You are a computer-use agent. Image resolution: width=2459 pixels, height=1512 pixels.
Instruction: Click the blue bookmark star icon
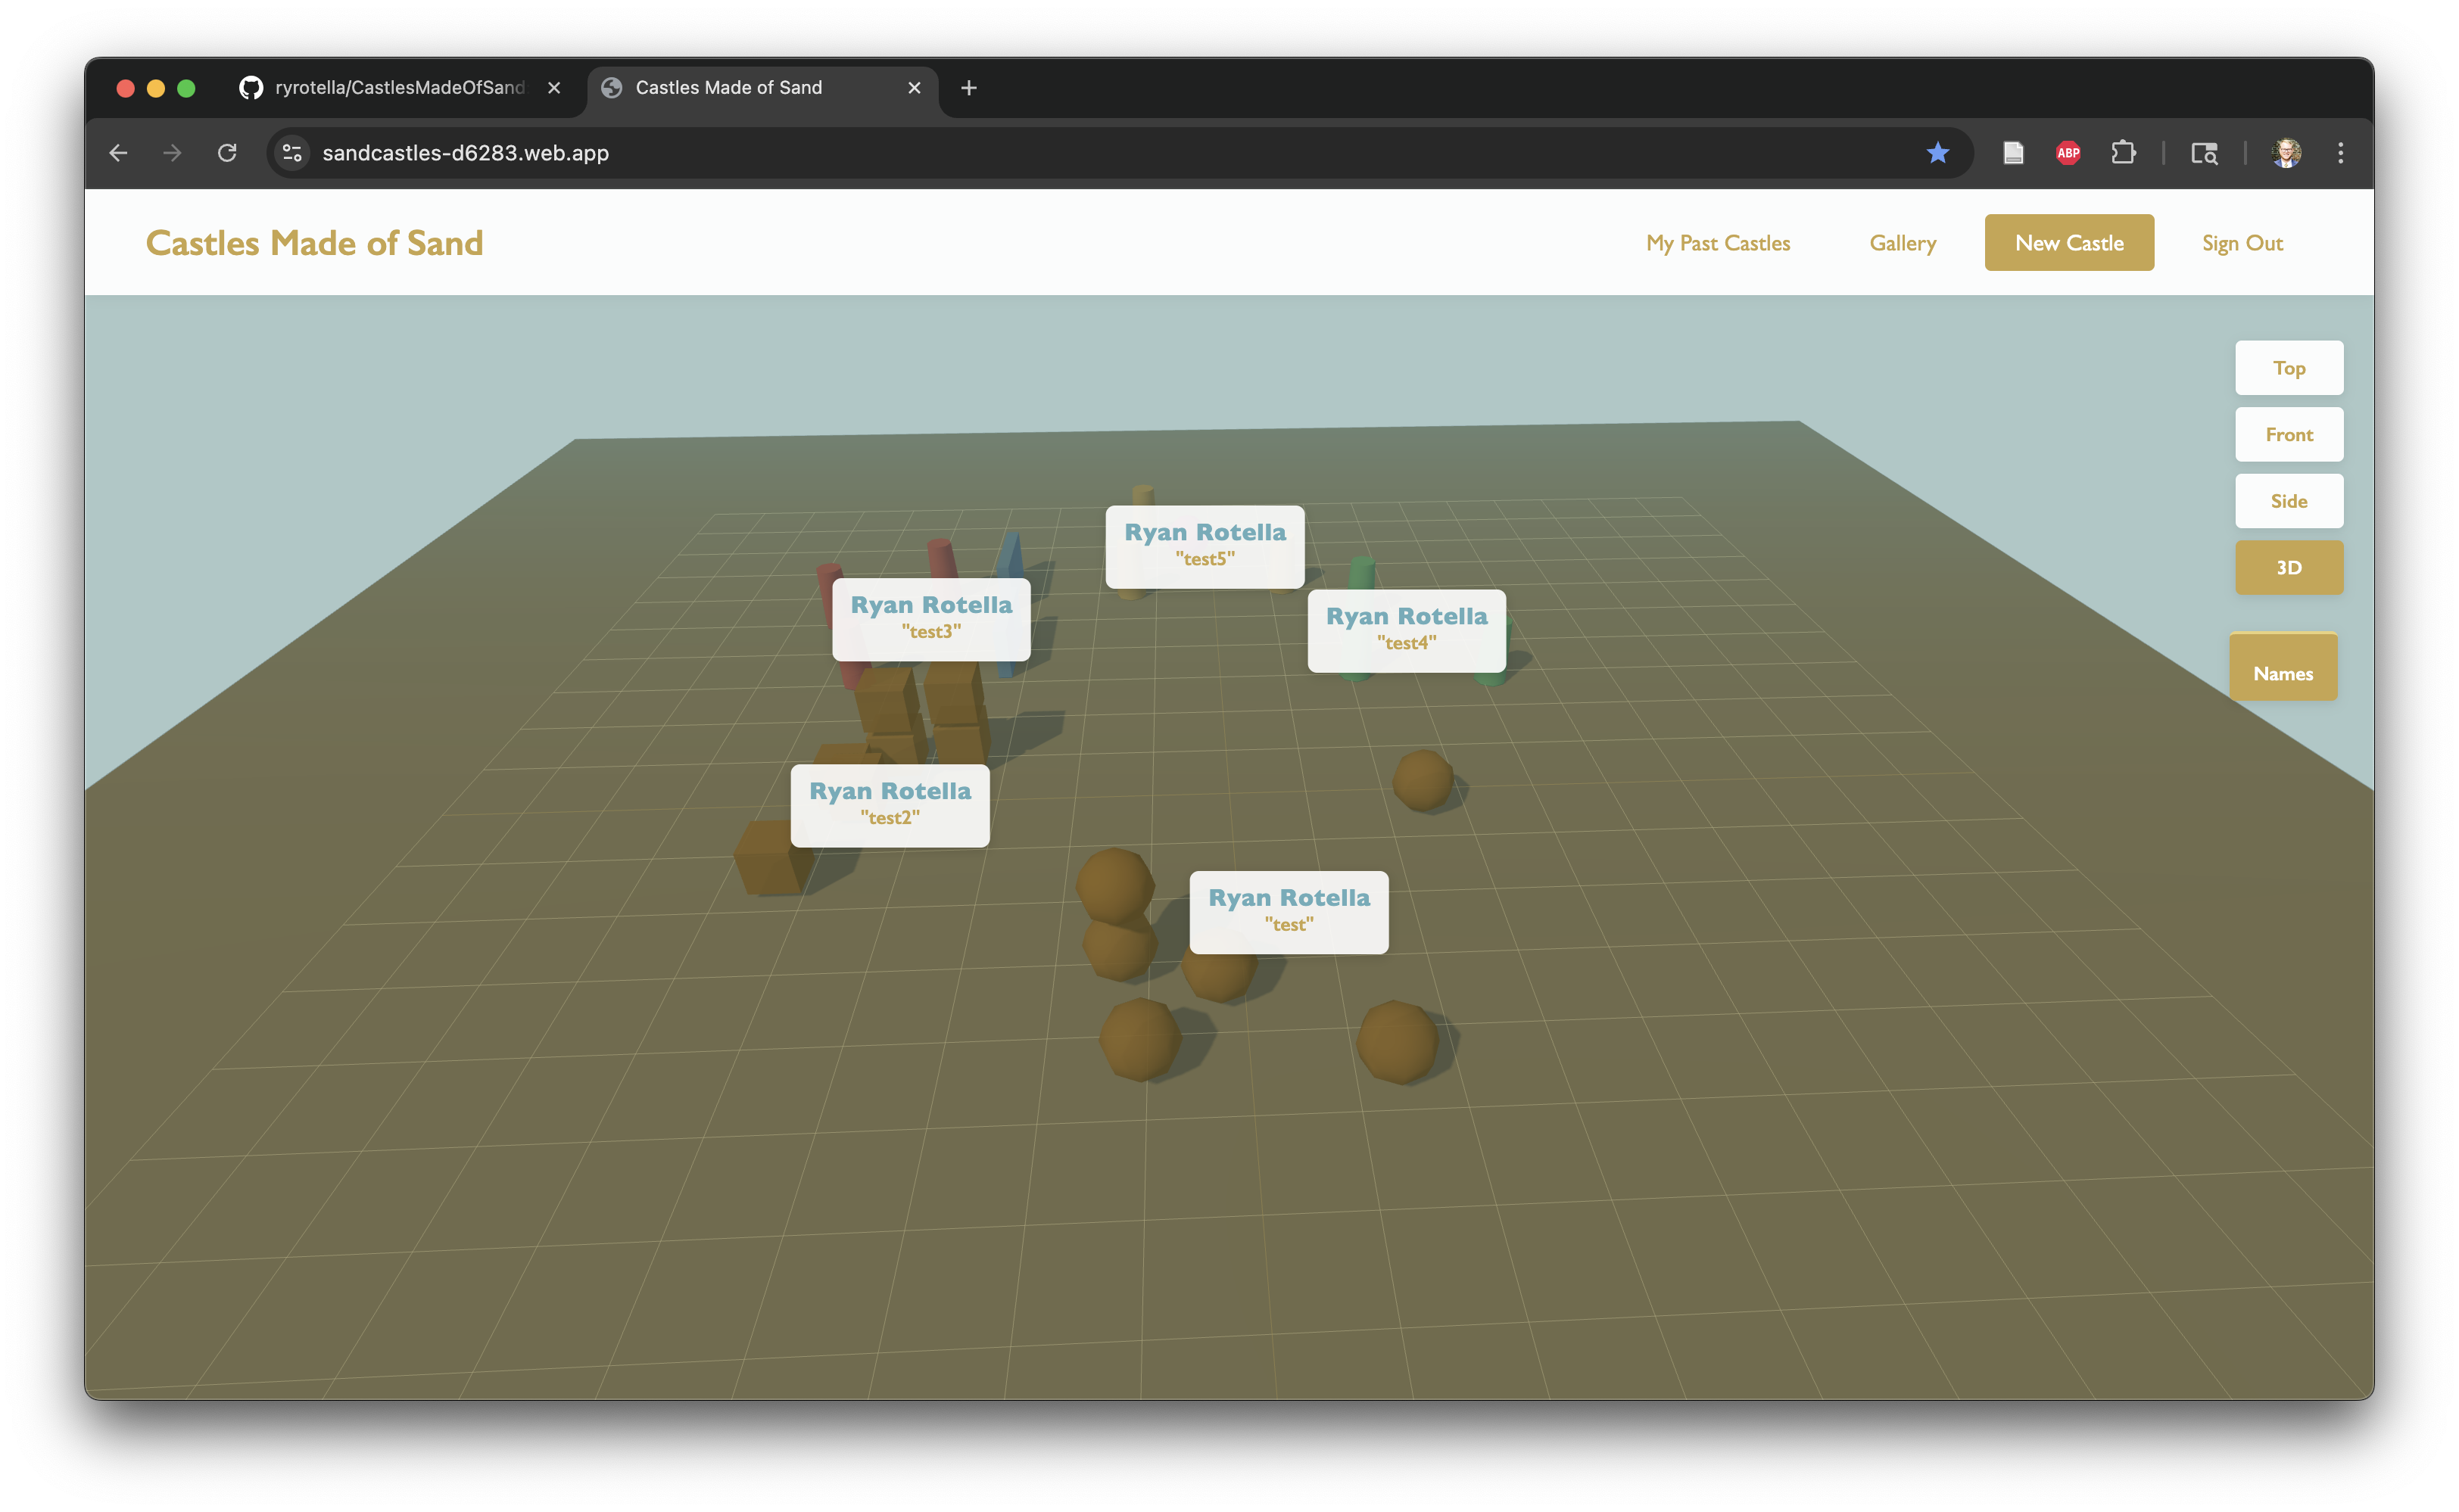point(1937,153)
